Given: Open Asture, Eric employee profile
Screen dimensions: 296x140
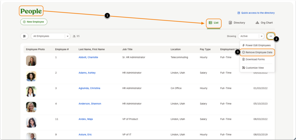Looking at the screenshot, I should tap(85, 135).
